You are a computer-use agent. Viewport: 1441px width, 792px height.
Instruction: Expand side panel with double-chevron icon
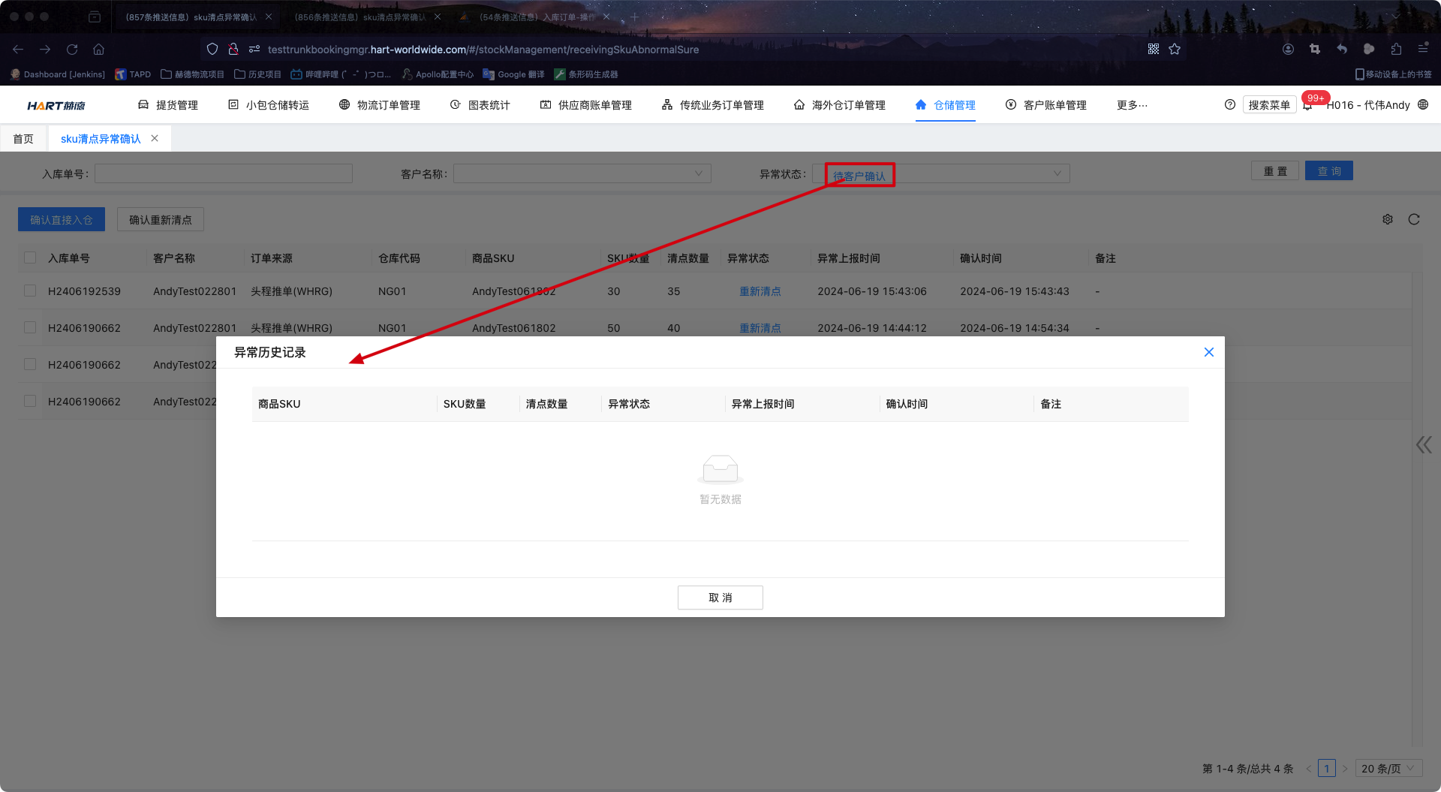(x=1423, y=445)
